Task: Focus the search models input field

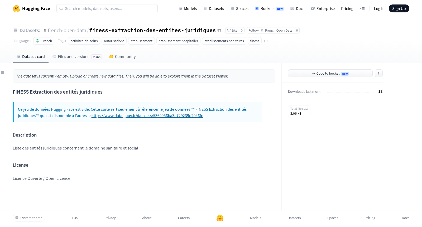Action: (x=107, y=8)
